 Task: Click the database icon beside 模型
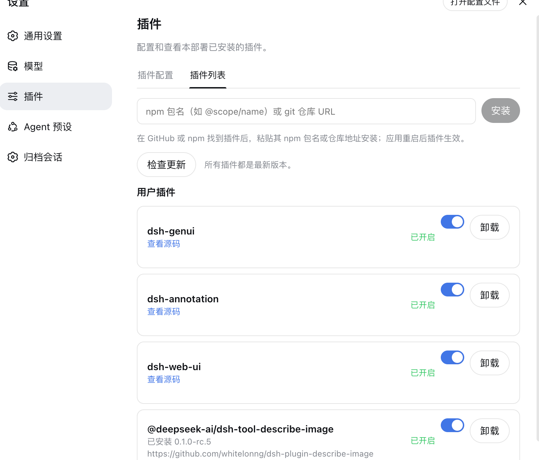coord(13,66)
